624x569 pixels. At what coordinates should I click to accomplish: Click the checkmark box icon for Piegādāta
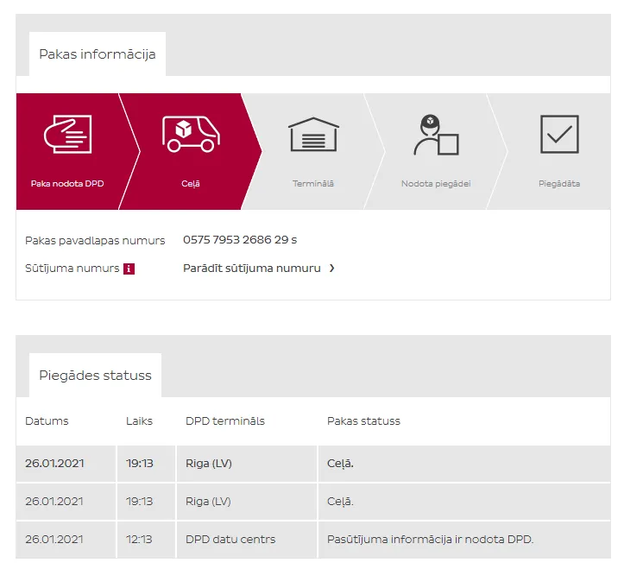pyautogui.click(x=559, y=134)
